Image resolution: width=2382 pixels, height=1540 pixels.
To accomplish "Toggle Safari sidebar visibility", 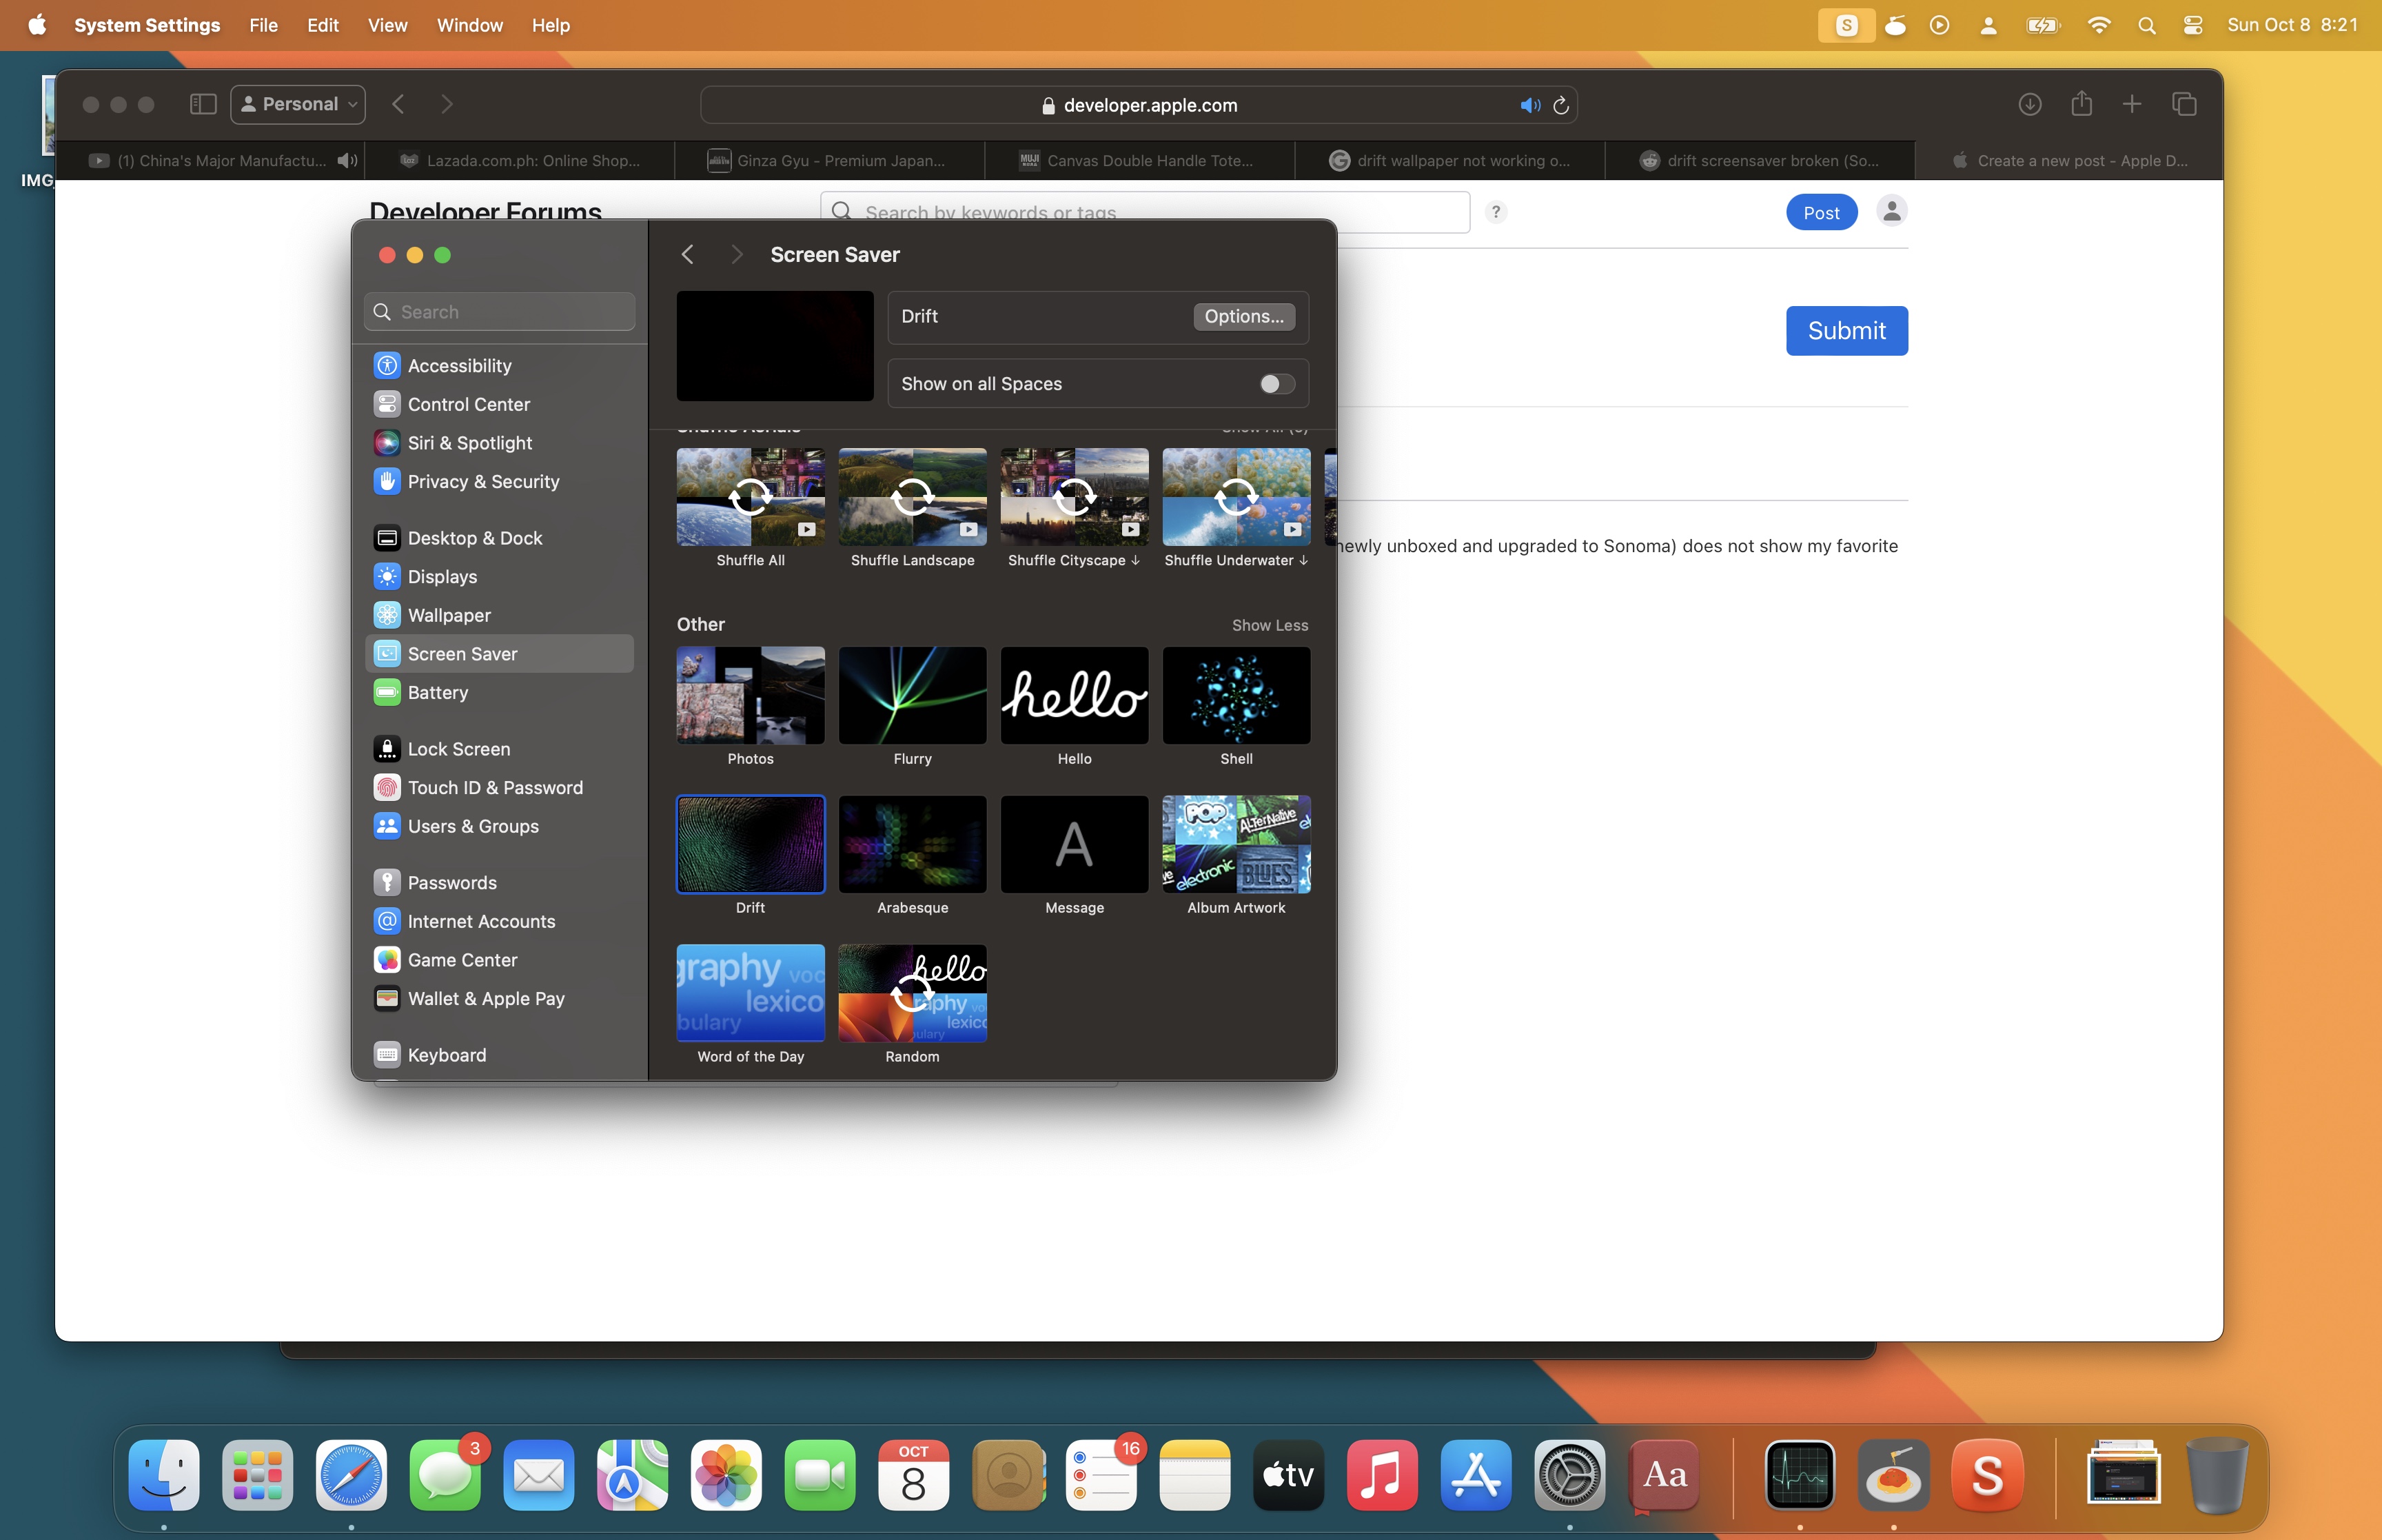I will (203, 104).
